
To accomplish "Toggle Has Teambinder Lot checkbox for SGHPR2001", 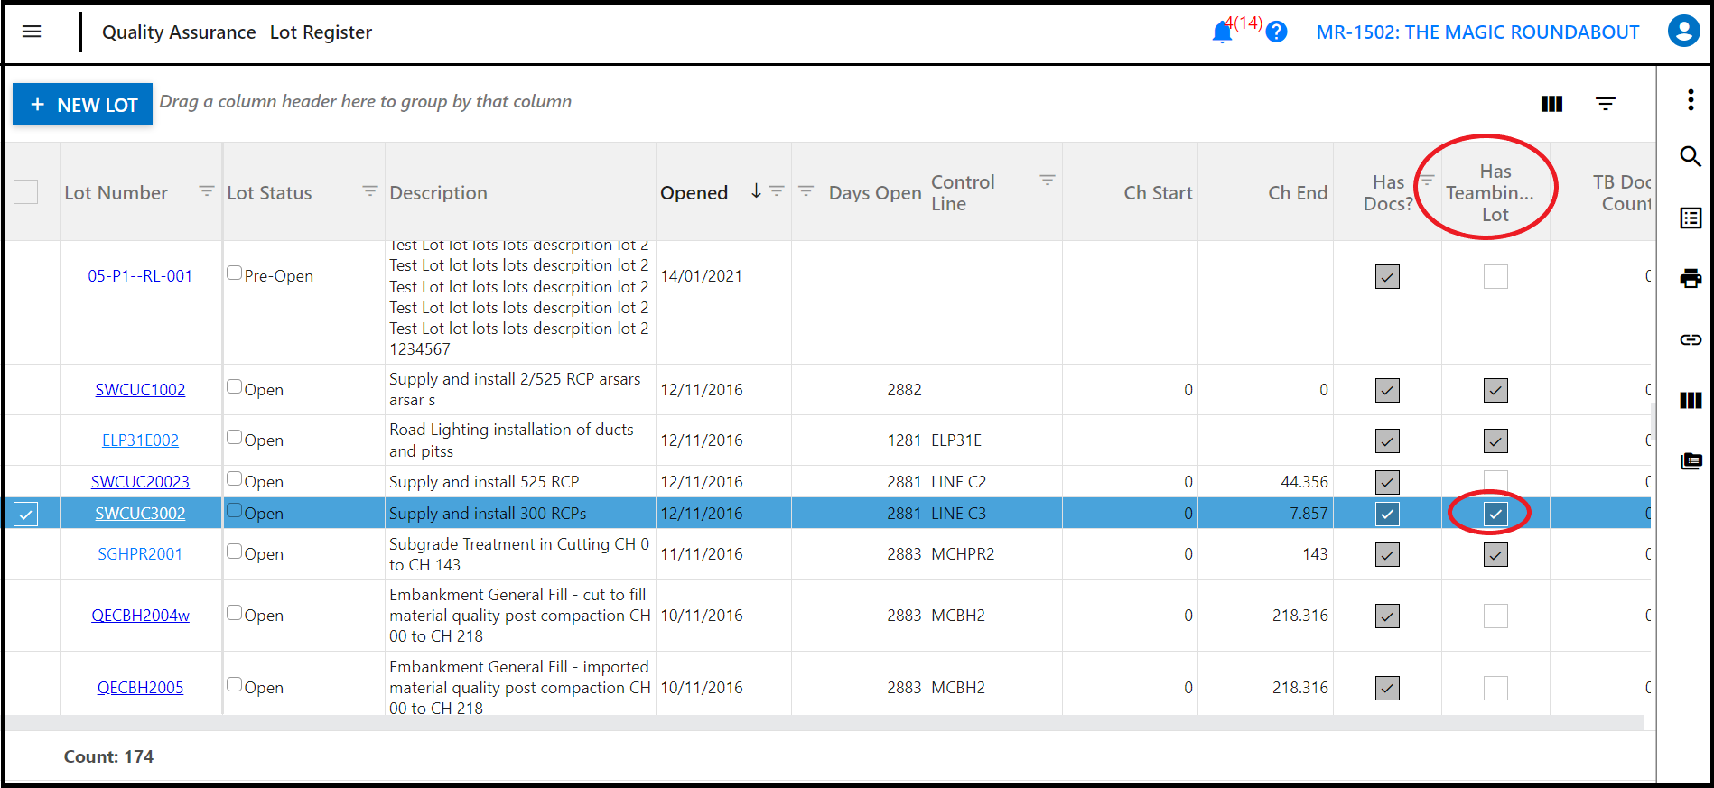I will (x=1495, y=554).
